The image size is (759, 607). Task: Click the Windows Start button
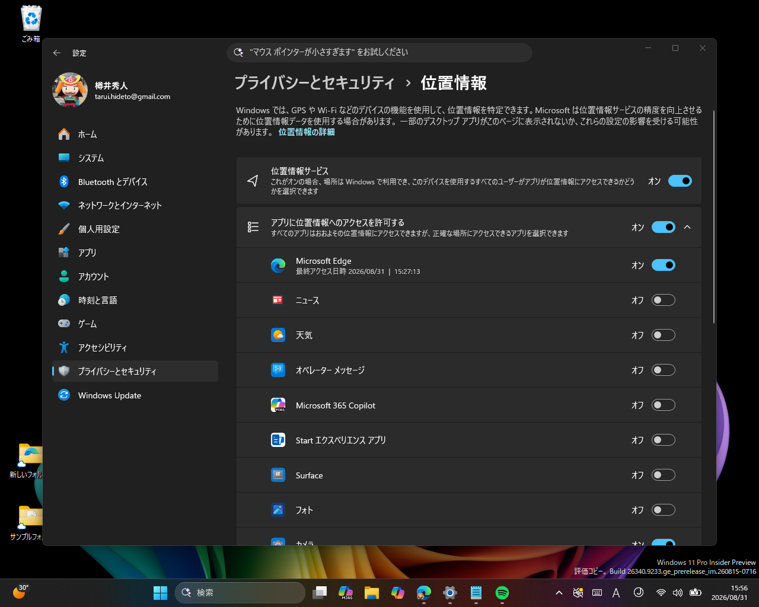click(x=160, y=593)
